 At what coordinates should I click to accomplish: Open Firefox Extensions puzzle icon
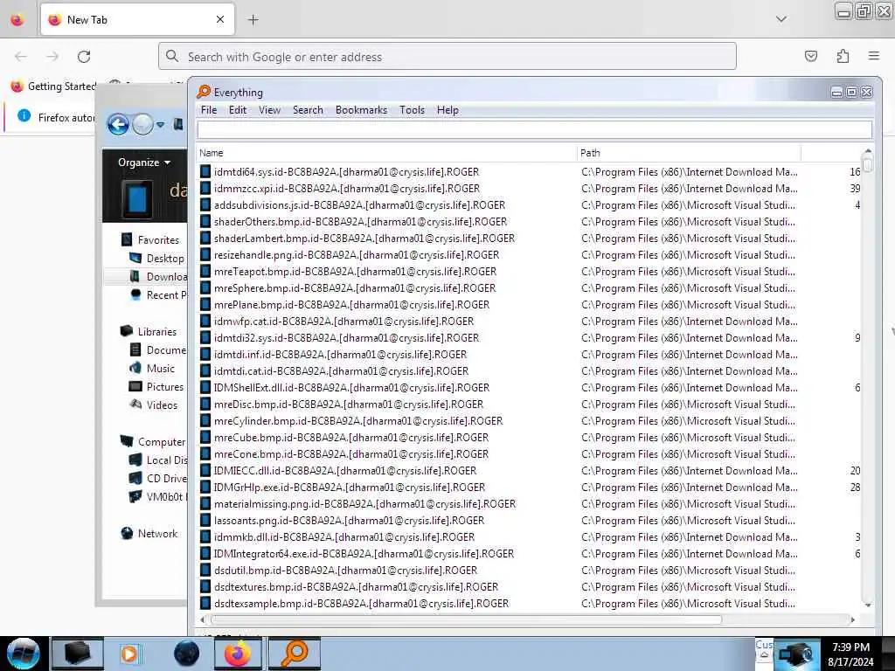843,56
